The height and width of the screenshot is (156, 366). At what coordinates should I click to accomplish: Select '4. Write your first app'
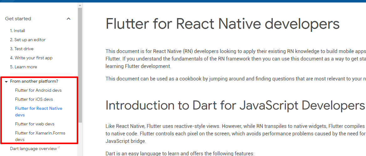[31, 58]
